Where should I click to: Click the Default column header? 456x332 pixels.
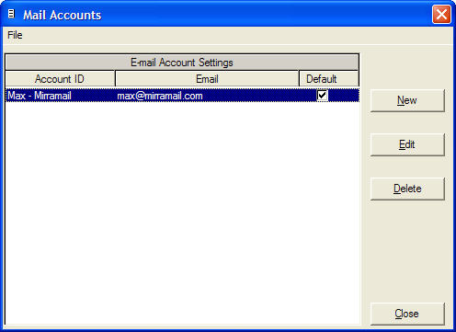pyautogui.click(x=329, y=79)
